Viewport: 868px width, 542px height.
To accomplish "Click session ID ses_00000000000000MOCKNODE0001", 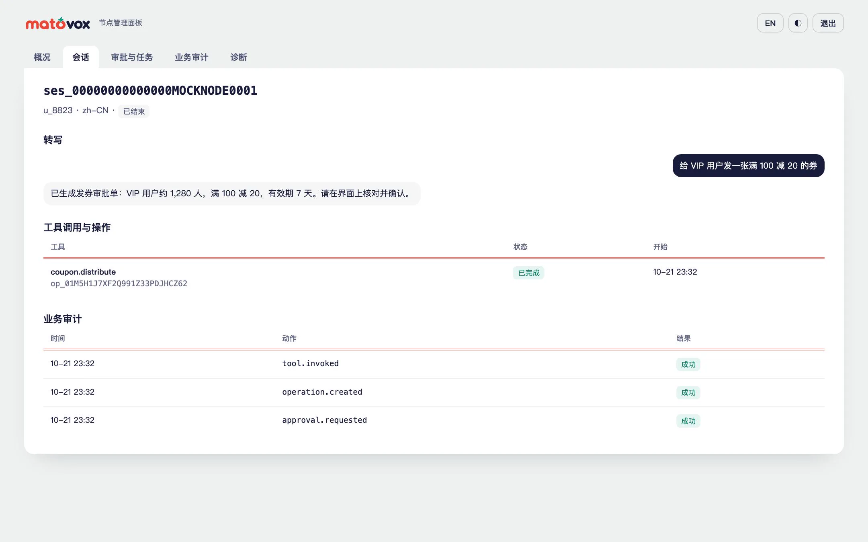I will click(150, 91).
